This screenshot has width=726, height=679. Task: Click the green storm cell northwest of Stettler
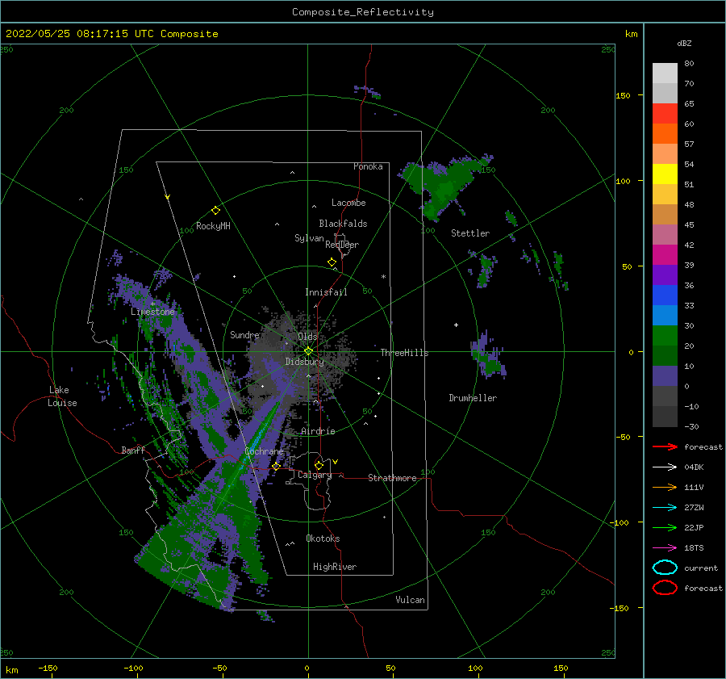[x=444, y=186]
